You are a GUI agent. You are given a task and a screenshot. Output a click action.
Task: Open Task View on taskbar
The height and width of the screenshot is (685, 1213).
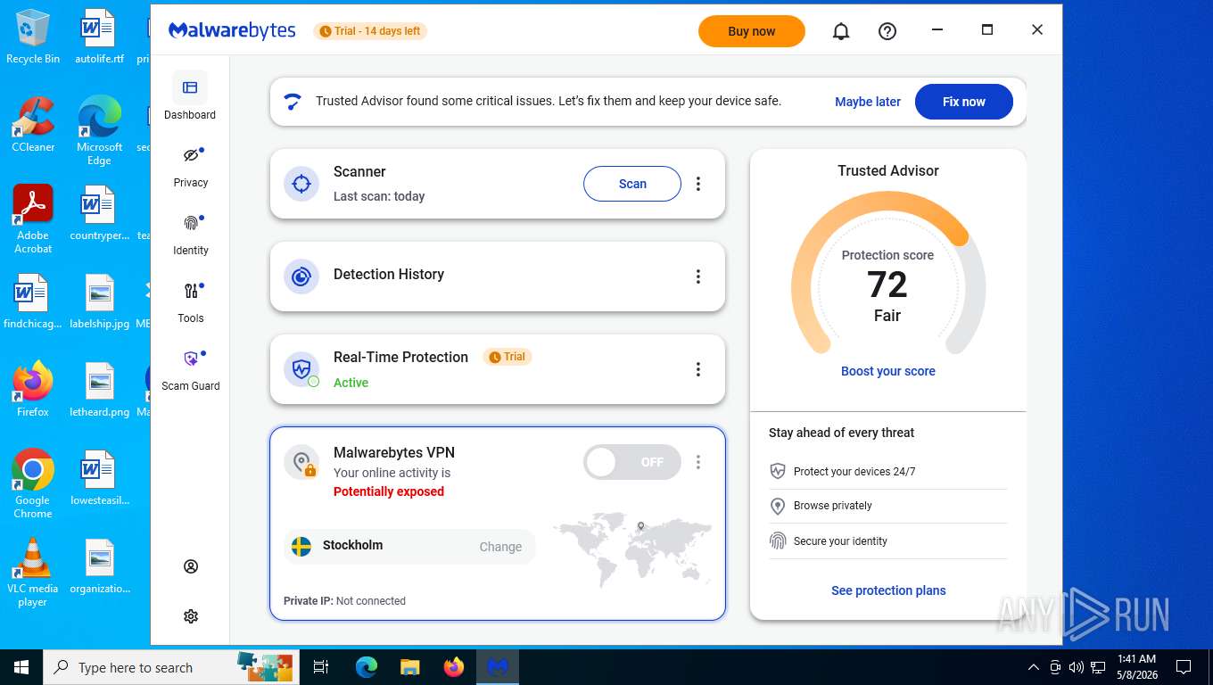[x=321, y=667]
